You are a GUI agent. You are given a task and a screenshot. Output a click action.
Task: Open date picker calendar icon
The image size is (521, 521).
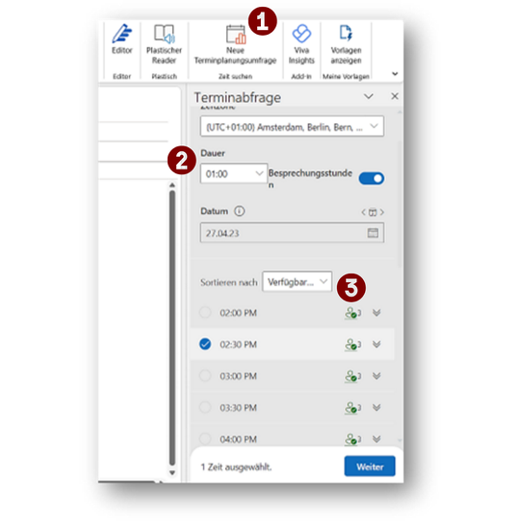click(373, 233)
